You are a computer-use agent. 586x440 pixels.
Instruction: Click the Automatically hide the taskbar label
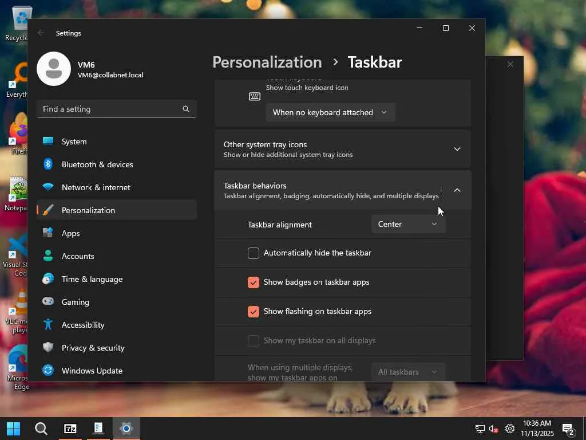(317, 253)
